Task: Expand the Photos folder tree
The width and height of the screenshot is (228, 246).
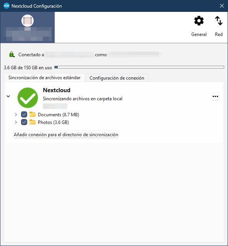Action: tap(16, 122)
